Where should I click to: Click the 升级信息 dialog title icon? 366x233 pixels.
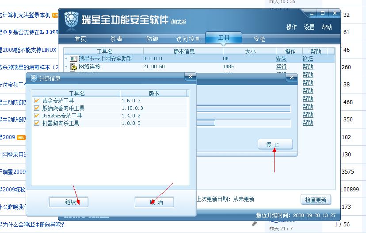pyautogui.click(x=34, y=78)
